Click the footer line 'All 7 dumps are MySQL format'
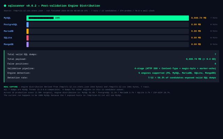Image resolution: width=223 pixels, height=139 pixels. point(64,90)
